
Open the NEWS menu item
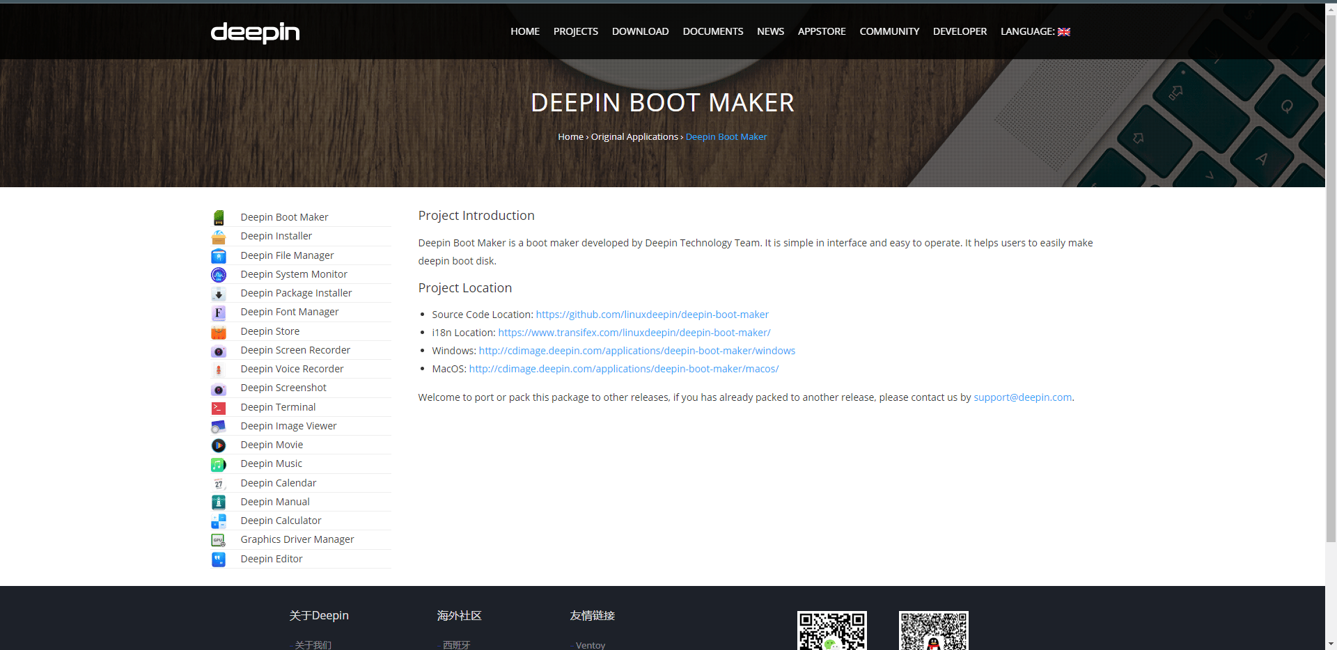[x=771, y=31]
